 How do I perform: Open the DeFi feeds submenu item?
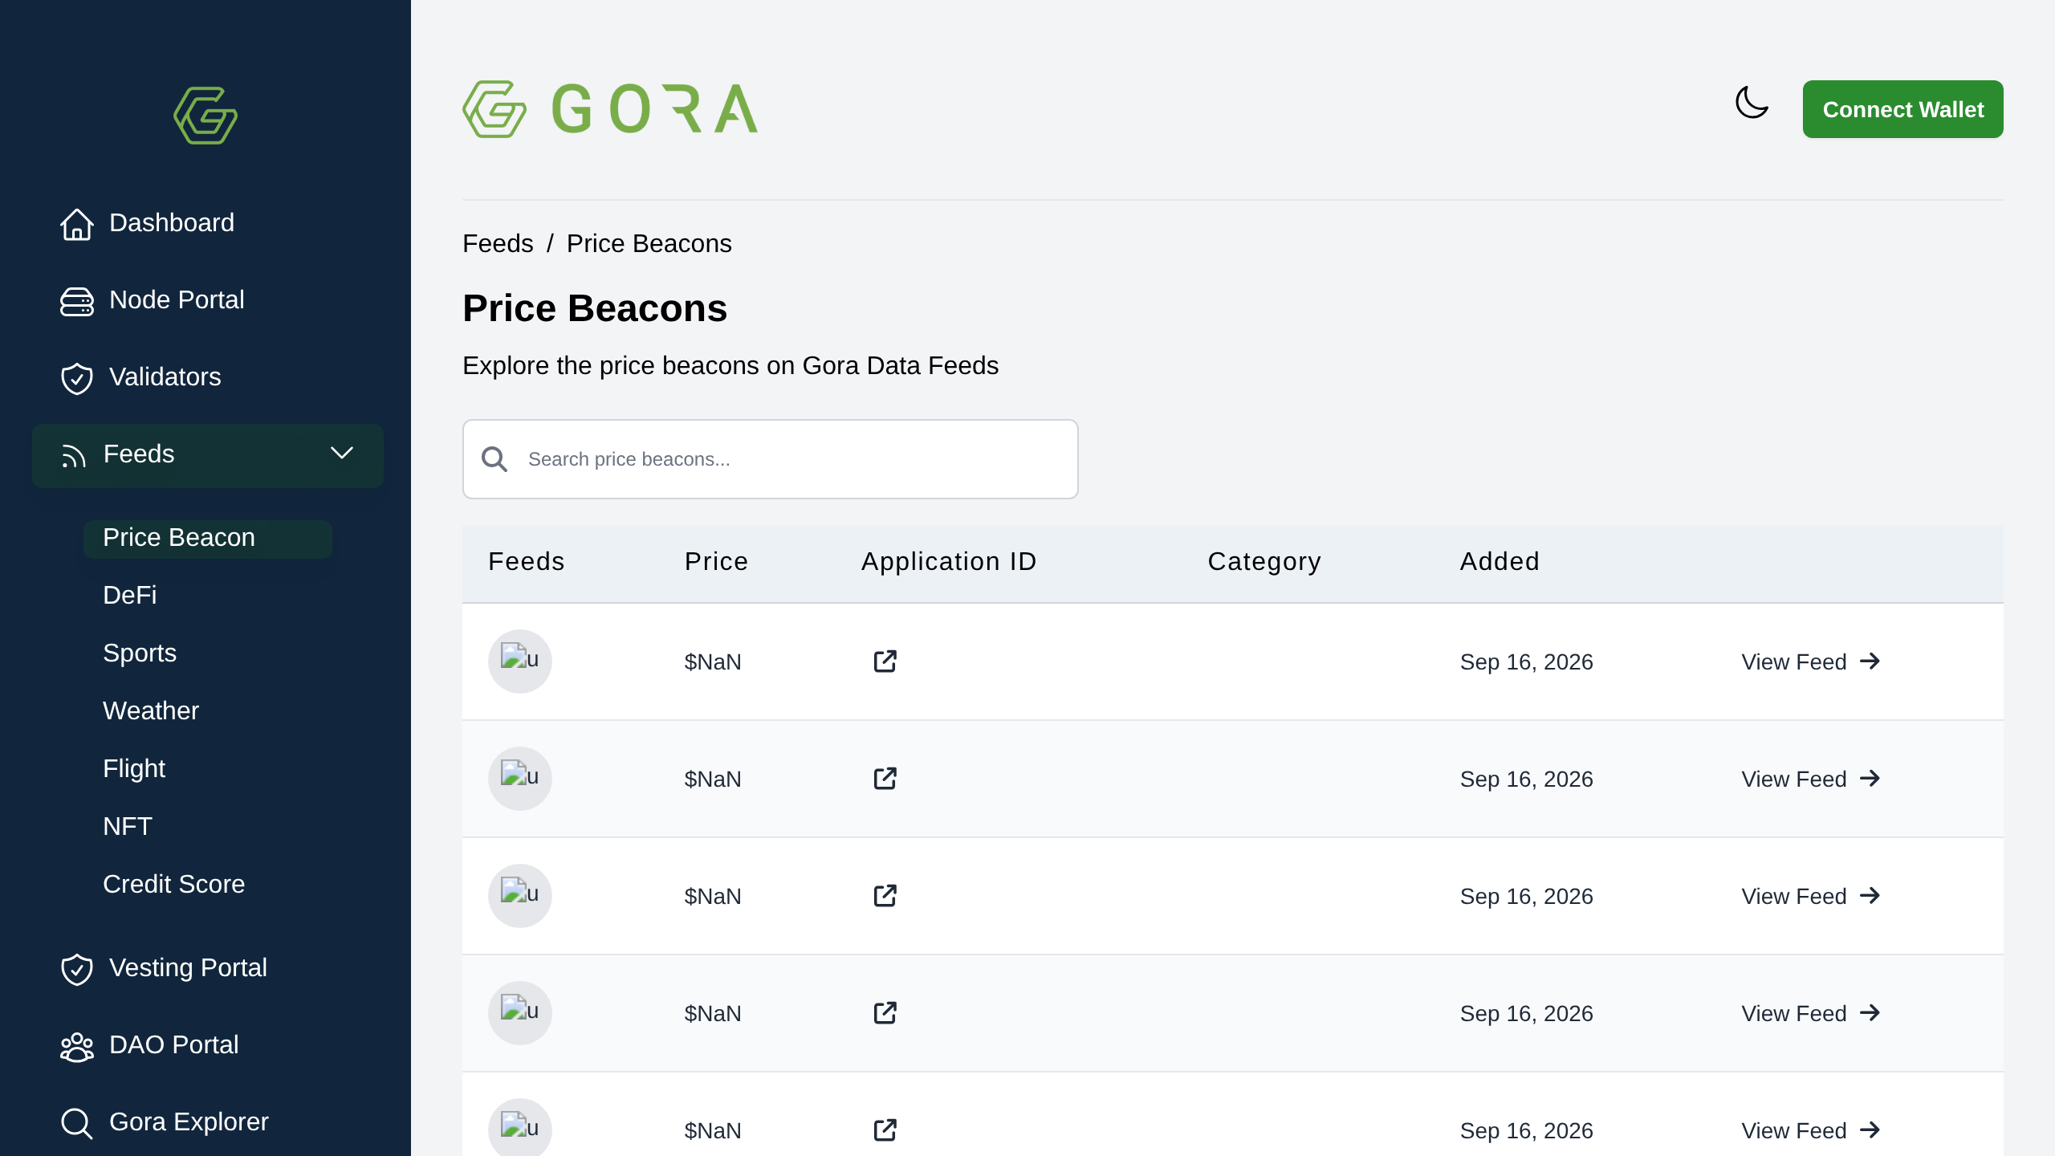pos(130,595)
